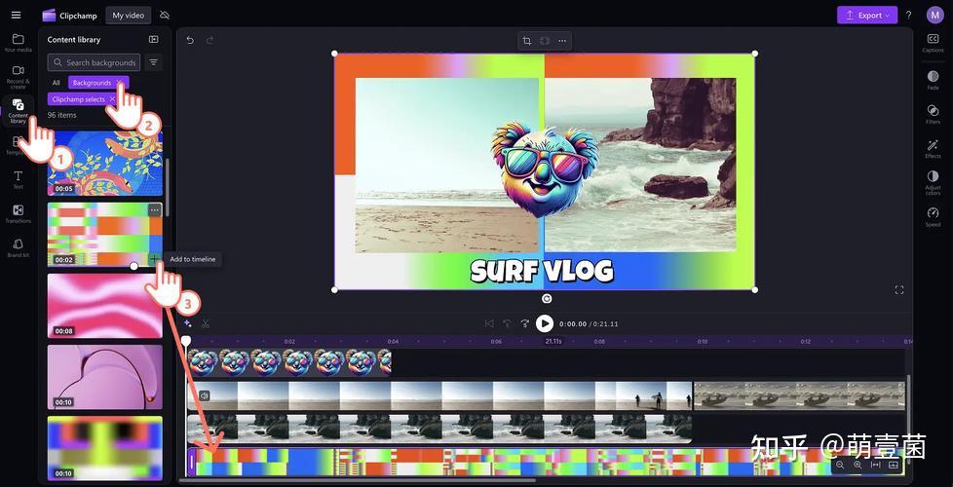Remove the Clipchamp selects filter chip
Screen dimensions: 953x487
(112, 99)
